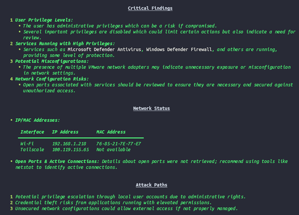Click the Critical Findings heading
The width and height of the screenshot is (299, 215).
150,8
